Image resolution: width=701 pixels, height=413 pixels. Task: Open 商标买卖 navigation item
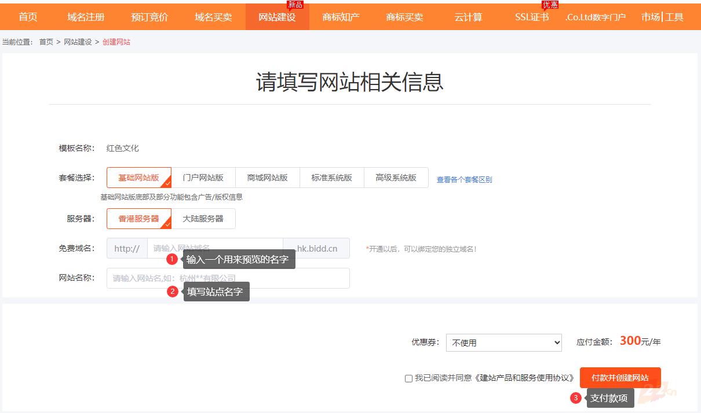404,17
